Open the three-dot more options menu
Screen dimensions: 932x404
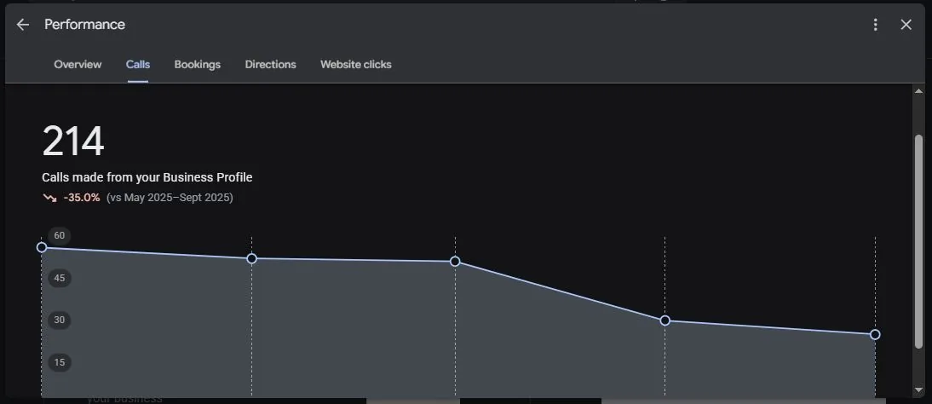coord(875,25)
